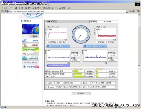Click the RAM 512 MB info box

(x=107, y=83)
